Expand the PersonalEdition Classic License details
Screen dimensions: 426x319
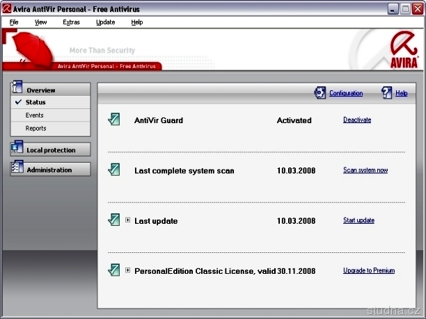[x=128, y=270]
